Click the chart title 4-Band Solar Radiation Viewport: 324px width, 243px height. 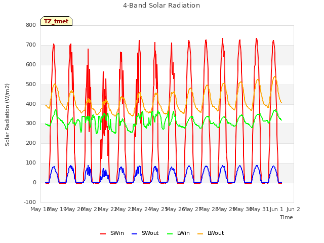click(x=161, y=6)
